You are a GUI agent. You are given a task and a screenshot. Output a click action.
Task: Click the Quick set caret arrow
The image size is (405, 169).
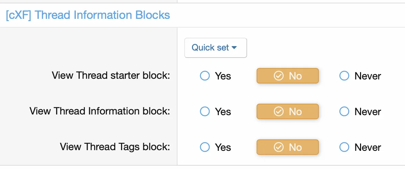pos(234,48)
